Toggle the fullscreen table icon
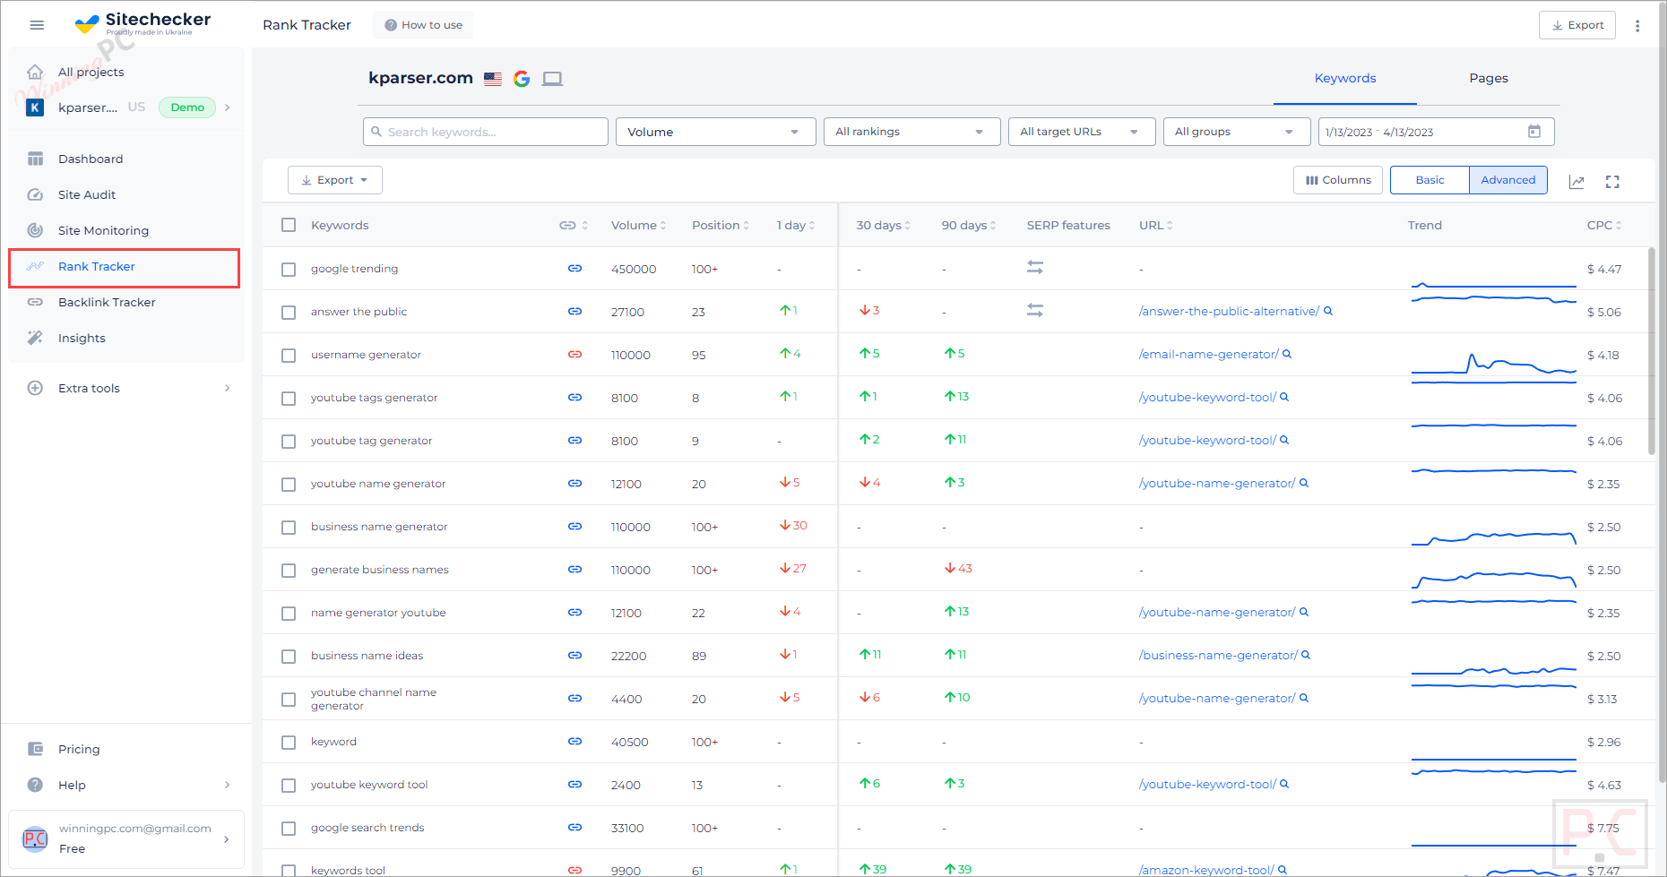Viewport: 1667px width, 877px height. [1612, 182]
